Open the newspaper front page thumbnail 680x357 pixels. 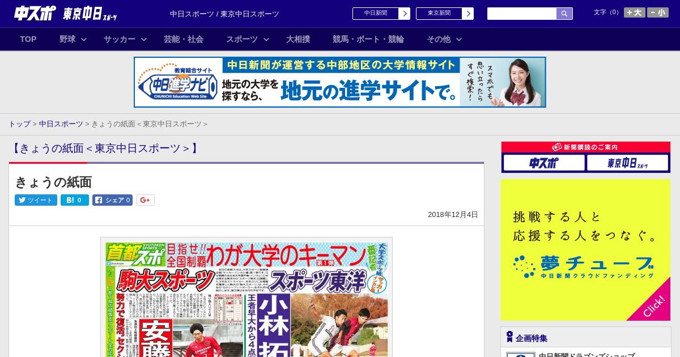tap(246, 297)
